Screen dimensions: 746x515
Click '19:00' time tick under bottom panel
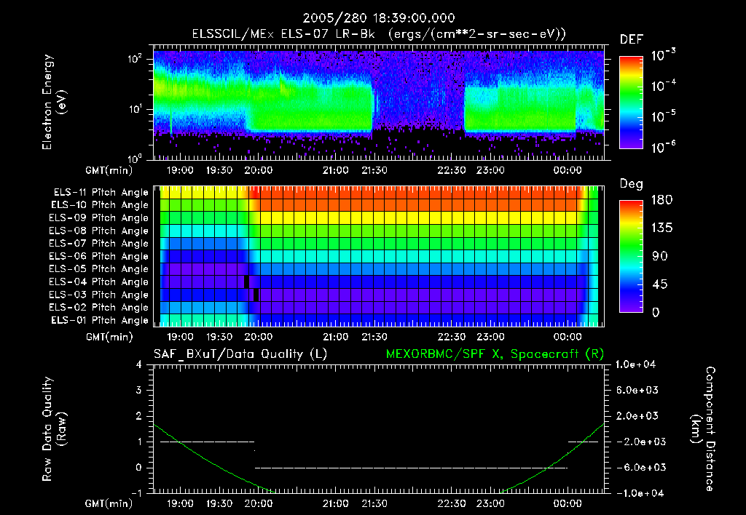point(181,503)
